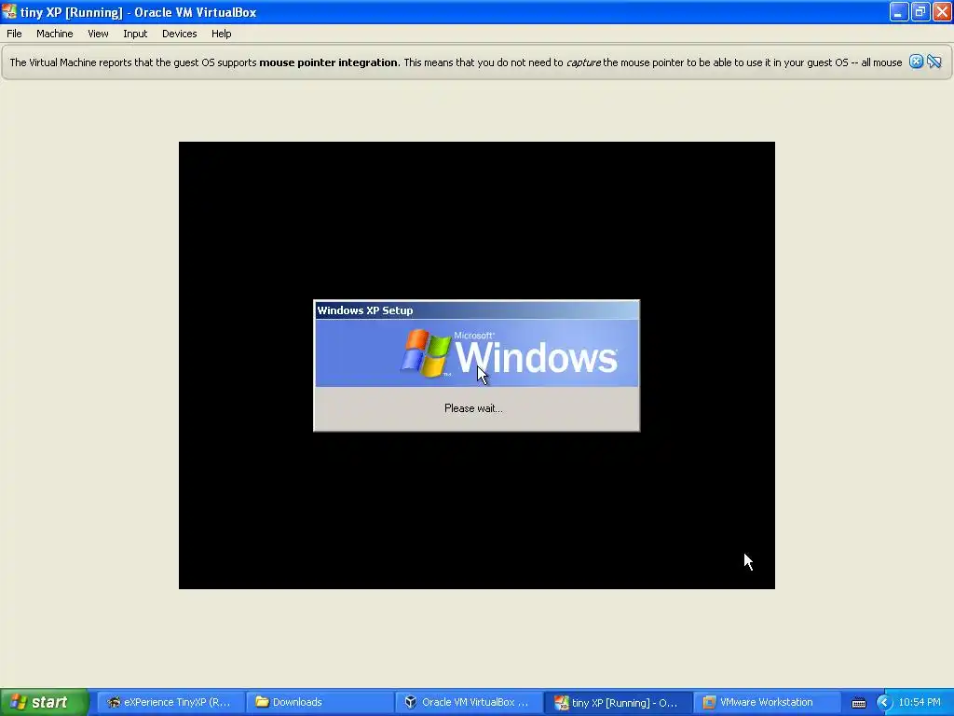Minimize the VirtualBox window
Image resolution: width=954 pixels, height=716 pixels.
point(899,12)
